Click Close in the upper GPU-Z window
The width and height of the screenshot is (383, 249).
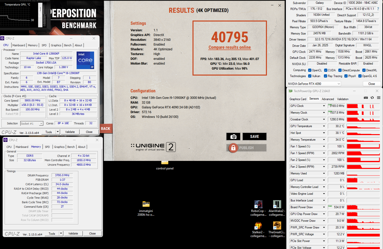click(372, 84)
